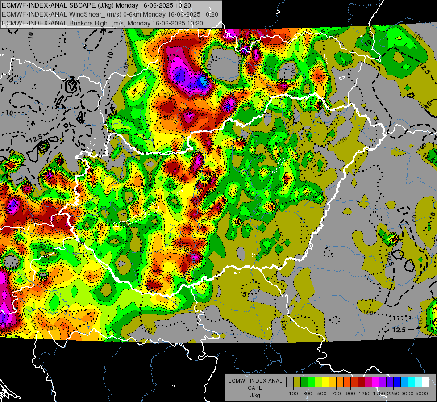Click the legend scale value 1250
The image size is (437, 402).
tap(365, 394)
